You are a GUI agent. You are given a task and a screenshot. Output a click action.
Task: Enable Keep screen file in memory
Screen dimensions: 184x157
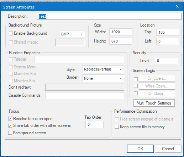(117, 127)
